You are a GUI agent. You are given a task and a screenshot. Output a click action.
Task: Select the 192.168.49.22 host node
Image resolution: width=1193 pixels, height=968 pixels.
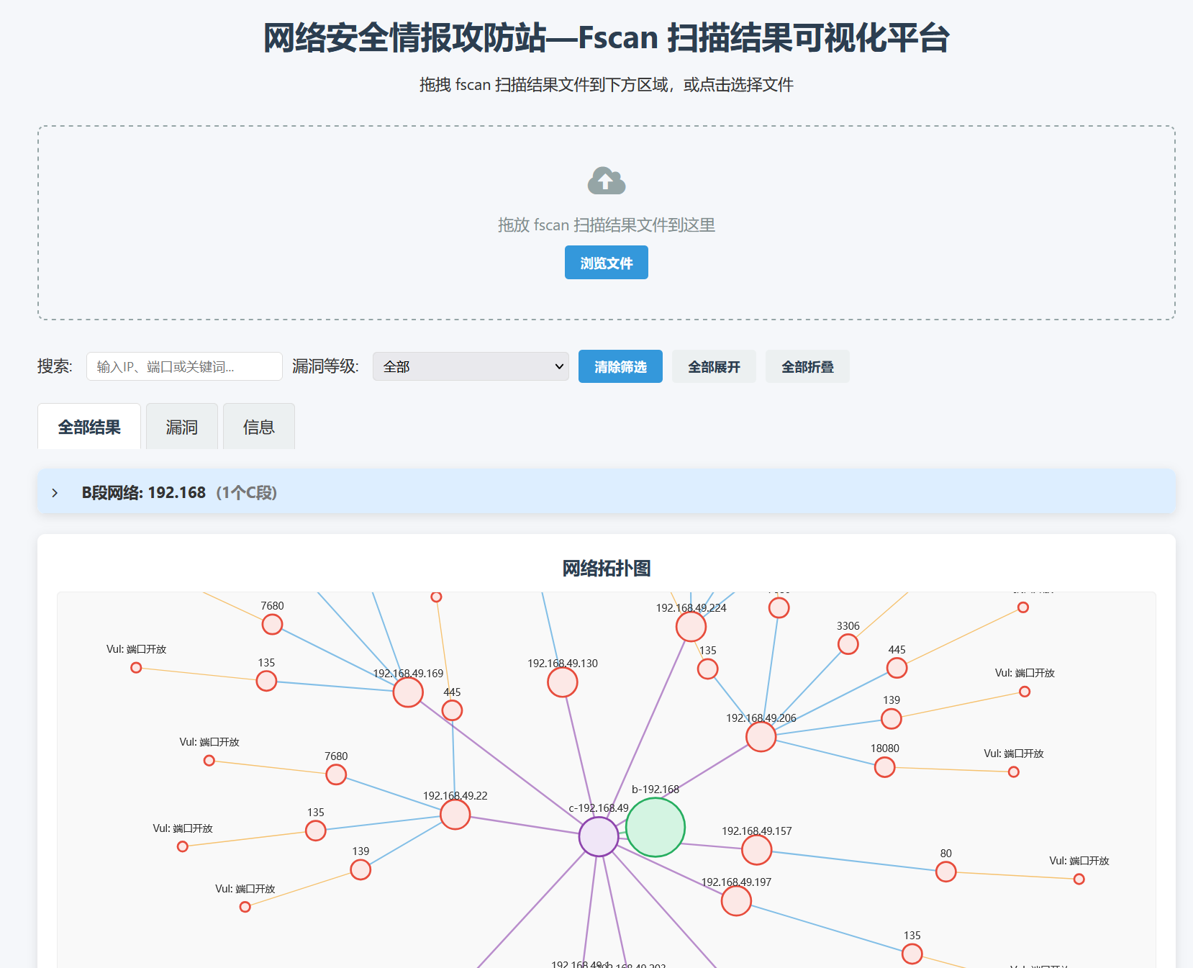pyautogui.click(x=455, y=815)
